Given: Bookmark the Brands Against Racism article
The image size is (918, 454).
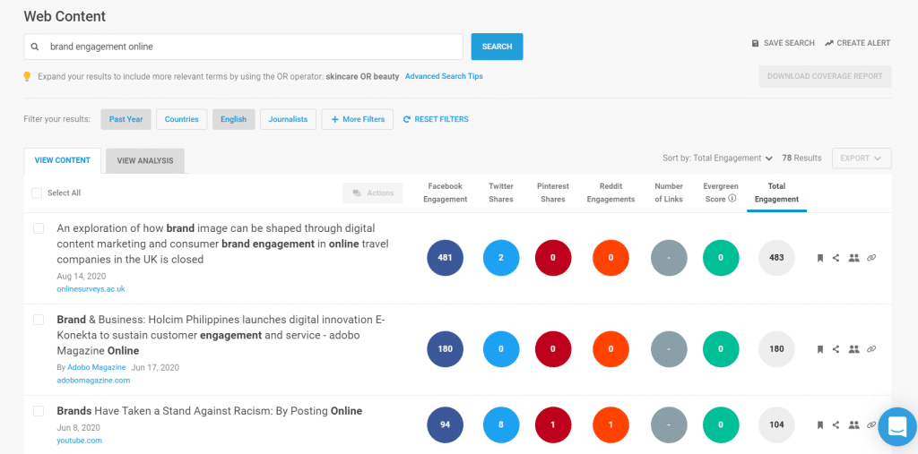Looking at the screenshot, I should (x=820, y=424).
